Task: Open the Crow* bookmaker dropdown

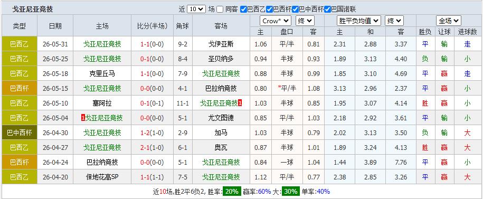Action: [276, 21]
